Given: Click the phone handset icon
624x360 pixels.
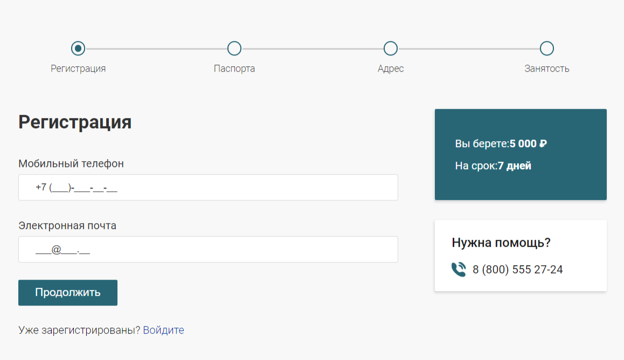Looking at the screenshot, I should (458, 269).
